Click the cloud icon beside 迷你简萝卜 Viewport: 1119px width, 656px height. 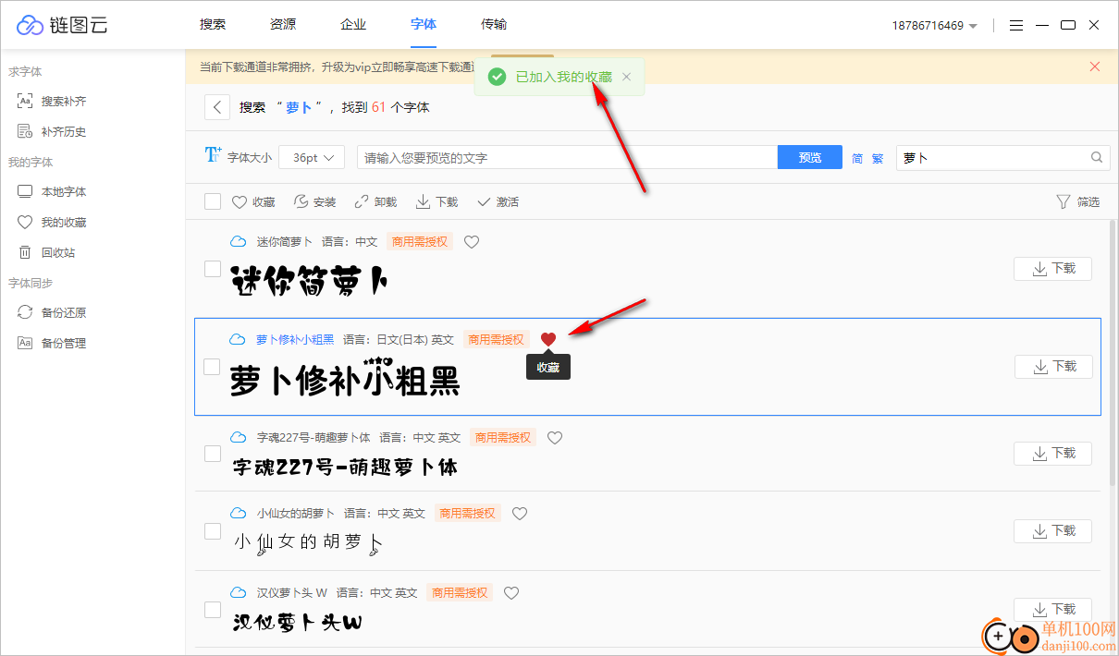click(238, 241)
